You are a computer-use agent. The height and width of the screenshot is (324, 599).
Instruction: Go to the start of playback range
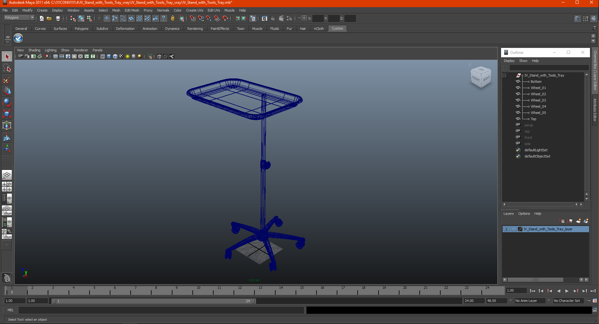click(x=532, y=291)
